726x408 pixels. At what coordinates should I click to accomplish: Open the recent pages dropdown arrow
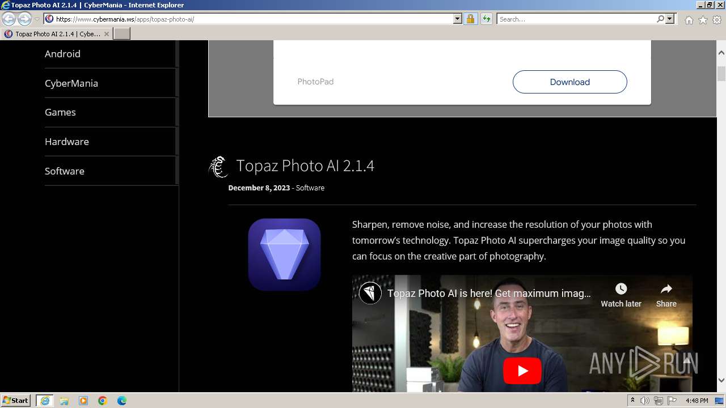pyautogui.click(x=37, y=19)
